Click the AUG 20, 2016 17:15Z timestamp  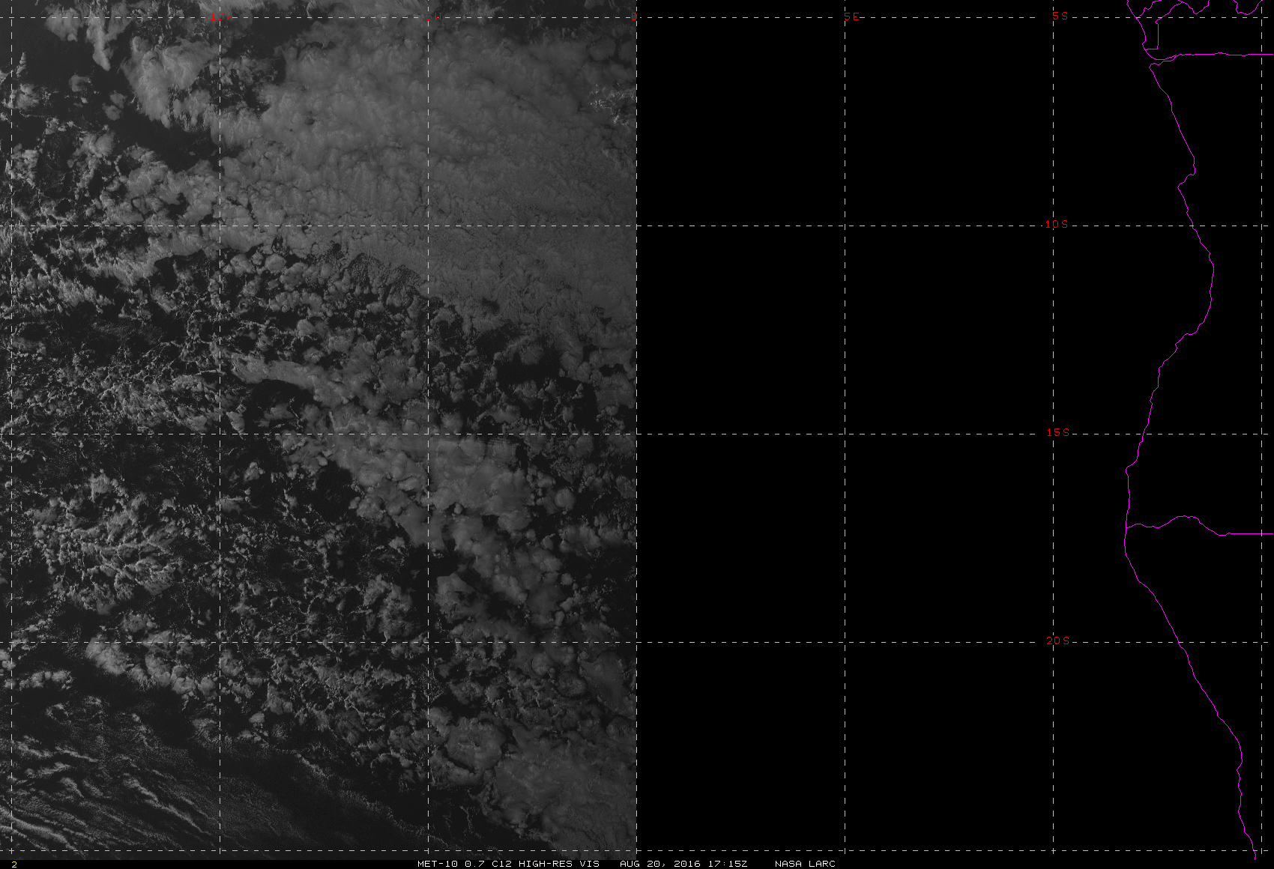coord(683,864)
